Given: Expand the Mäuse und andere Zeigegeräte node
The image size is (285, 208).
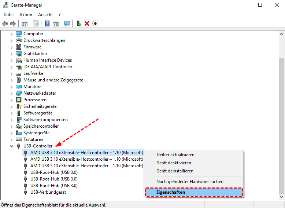Looking at the screenshot, I should click(x=11, y=80).
